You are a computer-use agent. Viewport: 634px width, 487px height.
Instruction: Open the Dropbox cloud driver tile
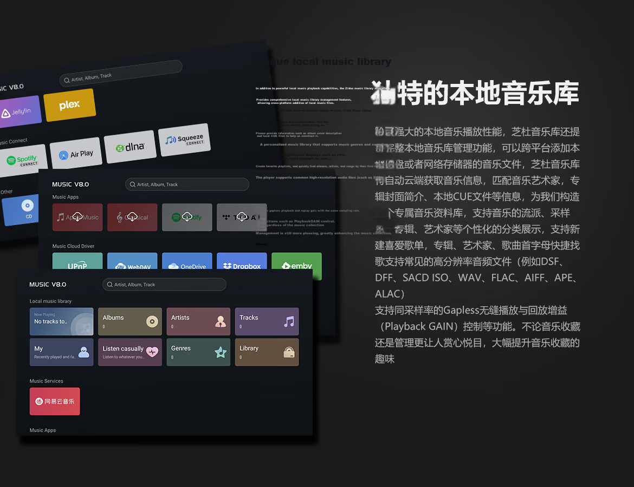click(242, 261)
